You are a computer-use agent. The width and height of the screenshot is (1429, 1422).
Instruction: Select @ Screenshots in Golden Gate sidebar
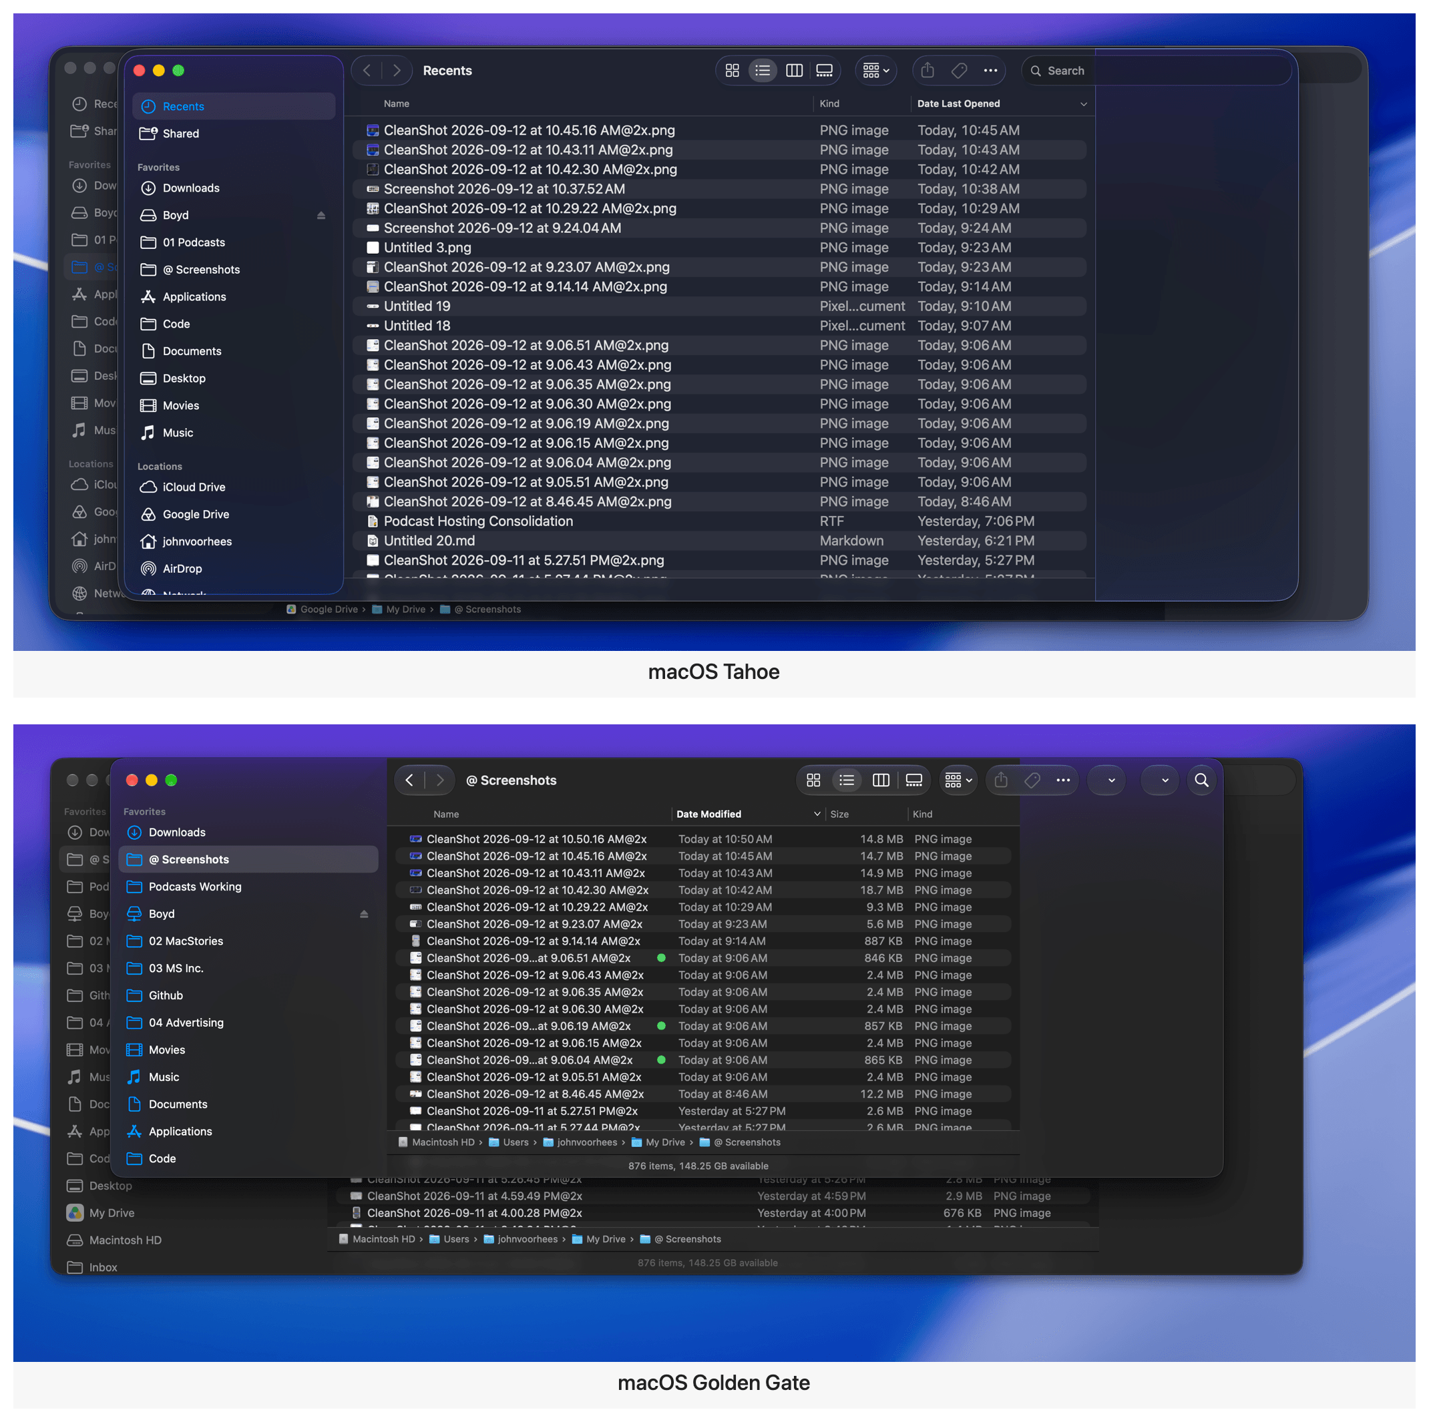(248, 859)
